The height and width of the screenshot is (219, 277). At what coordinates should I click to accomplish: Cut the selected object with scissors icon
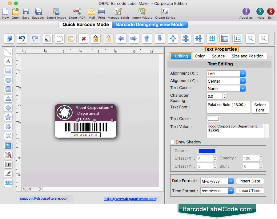(47, 38)
